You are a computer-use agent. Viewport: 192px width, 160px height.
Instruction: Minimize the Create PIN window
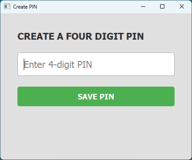coord(143,6)
